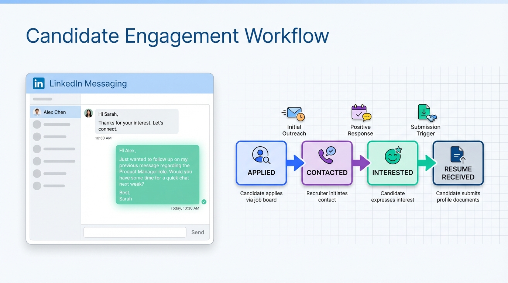
Task: Click the Interested stage smiley icon
Action: pos(393,156)
